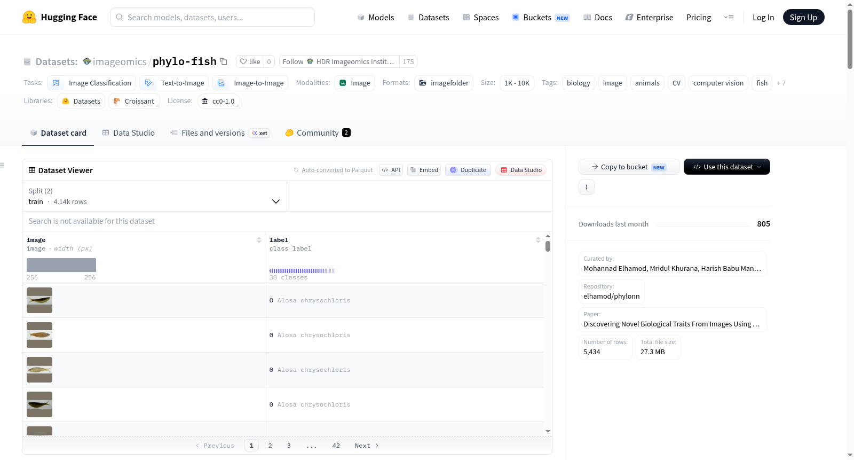This screenshot has width=854, height=460.
Task: Go to page 2 of the dataset
Action: pos(270,446)
